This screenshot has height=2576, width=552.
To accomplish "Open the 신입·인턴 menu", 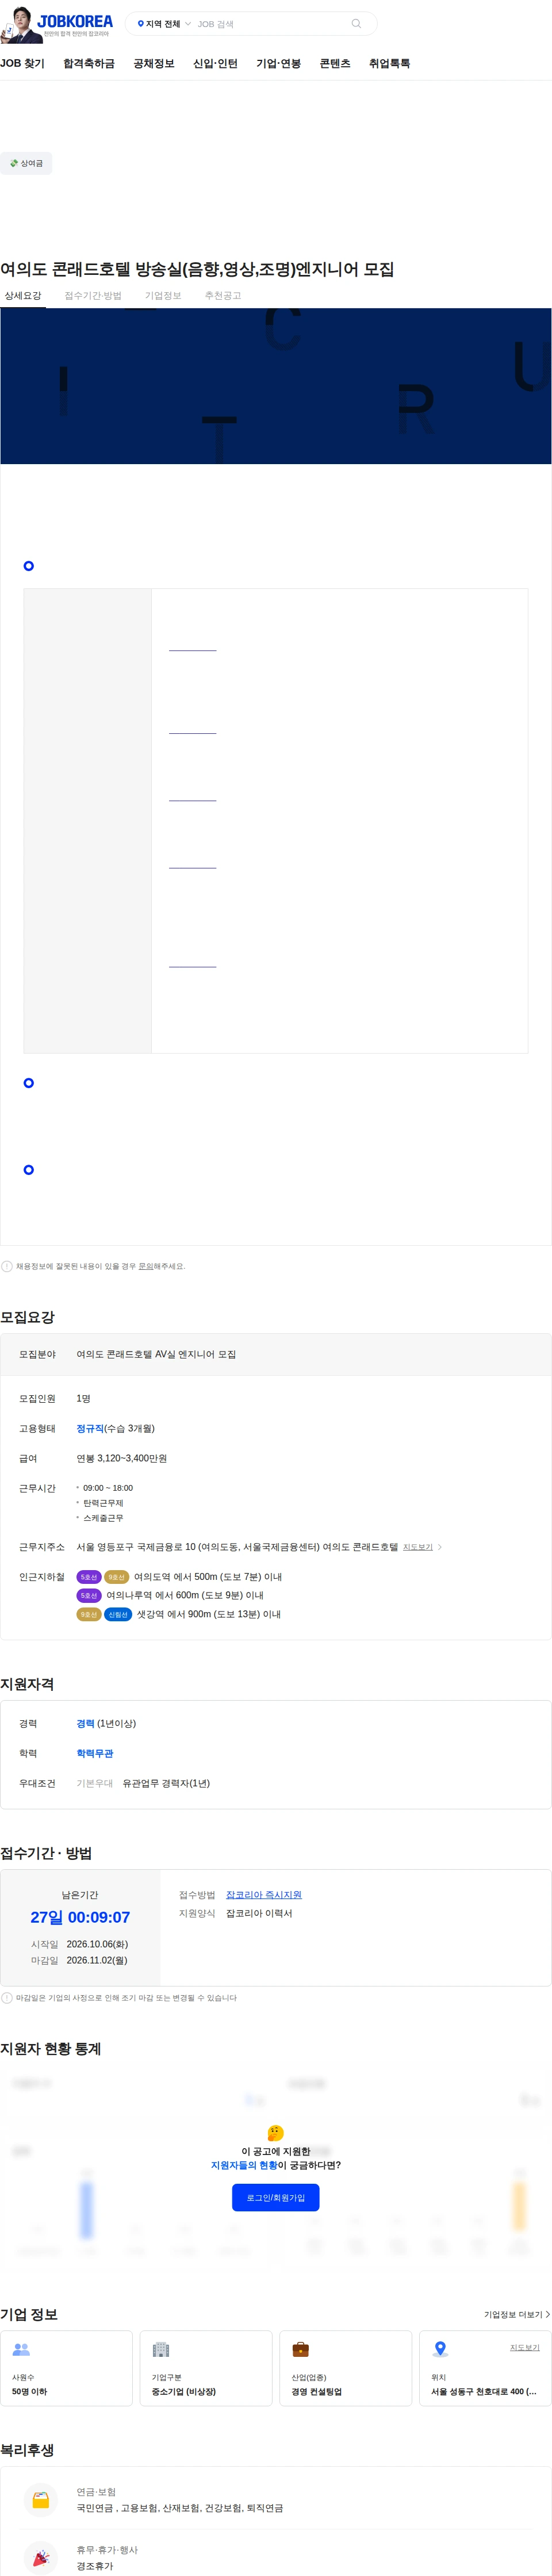I will [x=215, y=64].
